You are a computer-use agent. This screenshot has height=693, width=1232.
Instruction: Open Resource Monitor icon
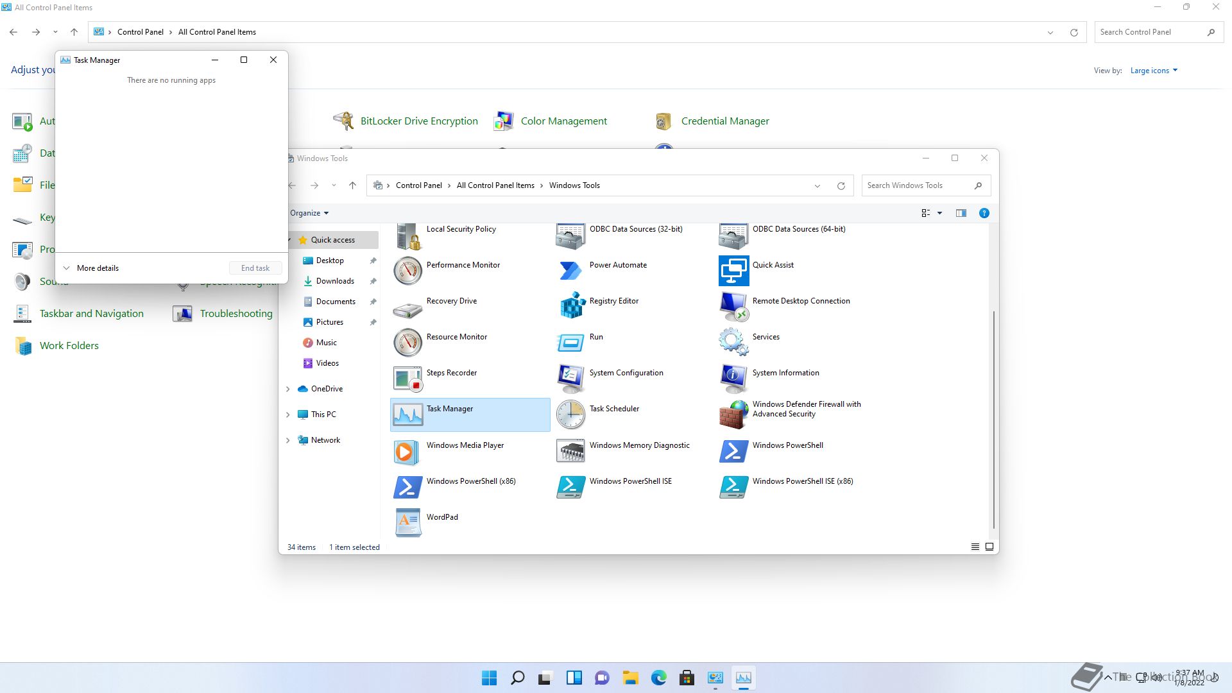tap(407, 342)
